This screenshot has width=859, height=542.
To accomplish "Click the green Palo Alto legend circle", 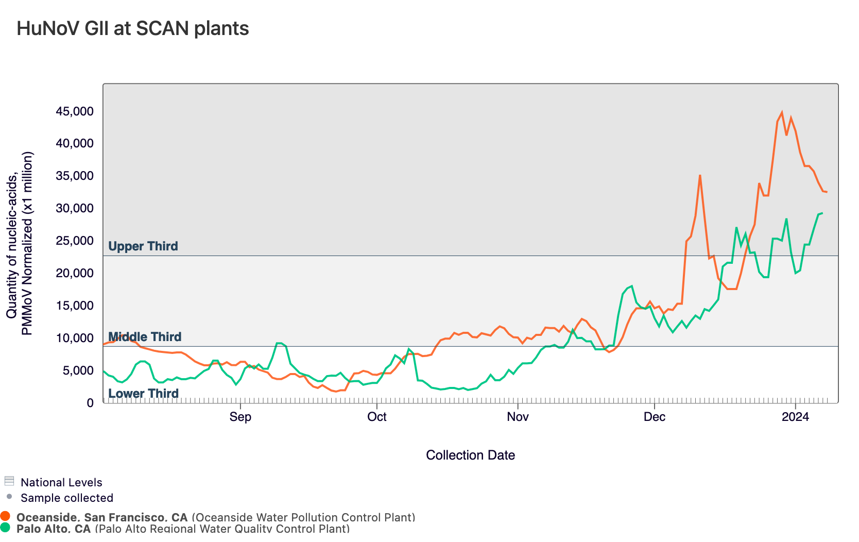I will tap(6, 528).
